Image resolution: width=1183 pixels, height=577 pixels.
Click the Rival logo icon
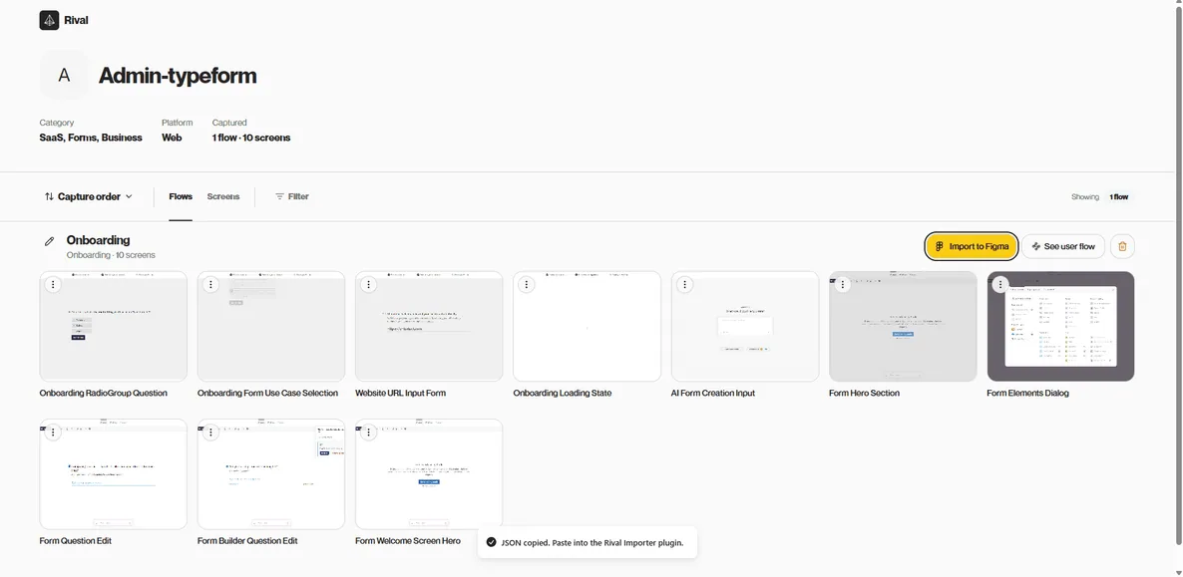pos(49,20)
